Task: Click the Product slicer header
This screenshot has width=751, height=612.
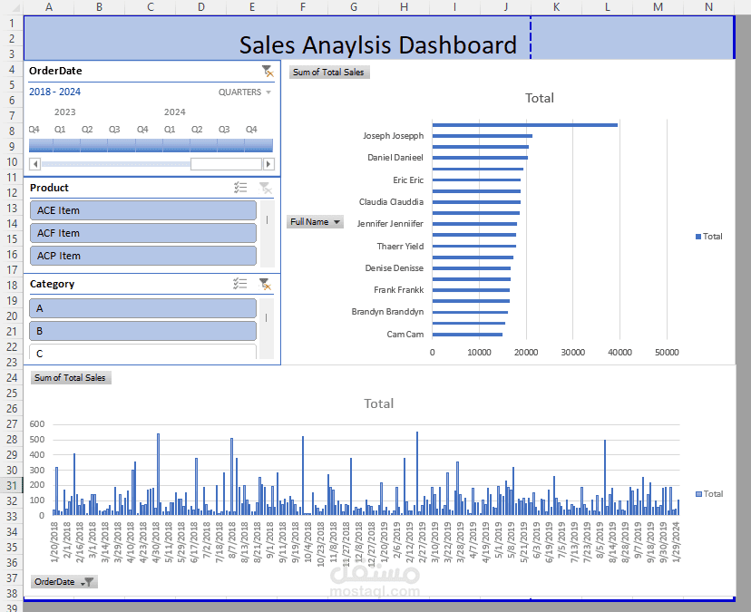Action: click(x=49, y=188)
